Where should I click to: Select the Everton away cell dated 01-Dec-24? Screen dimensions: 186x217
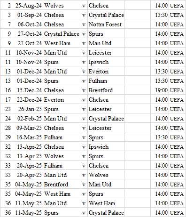click(106, 72)
